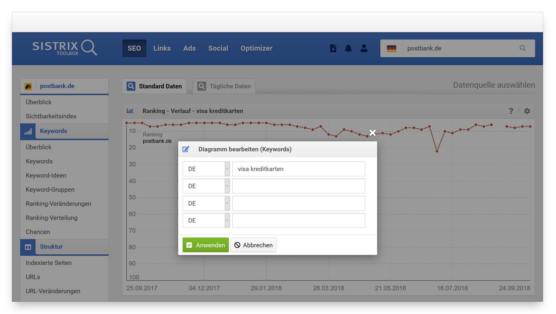
Task: Switch to the Tägliche Daten tab
Action: (224, 86)
